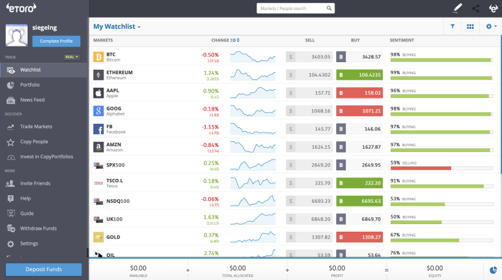502x280 pixels.
Task: Click the Amazon AMZN logo icon
Action: coord(99,147)
